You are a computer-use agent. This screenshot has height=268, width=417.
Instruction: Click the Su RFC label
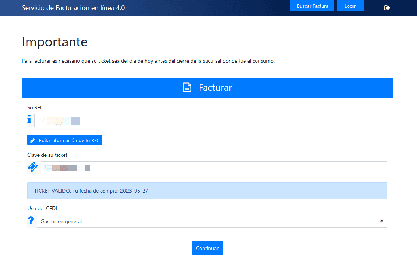point(35,107)
